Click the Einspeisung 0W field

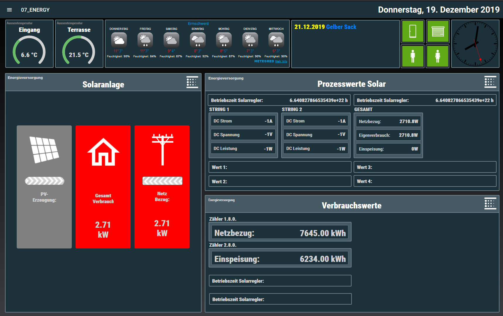click(388, 149)
